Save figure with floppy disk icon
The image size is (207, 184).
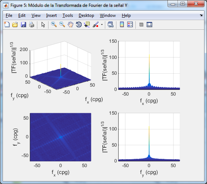click(x=23, y=24)
